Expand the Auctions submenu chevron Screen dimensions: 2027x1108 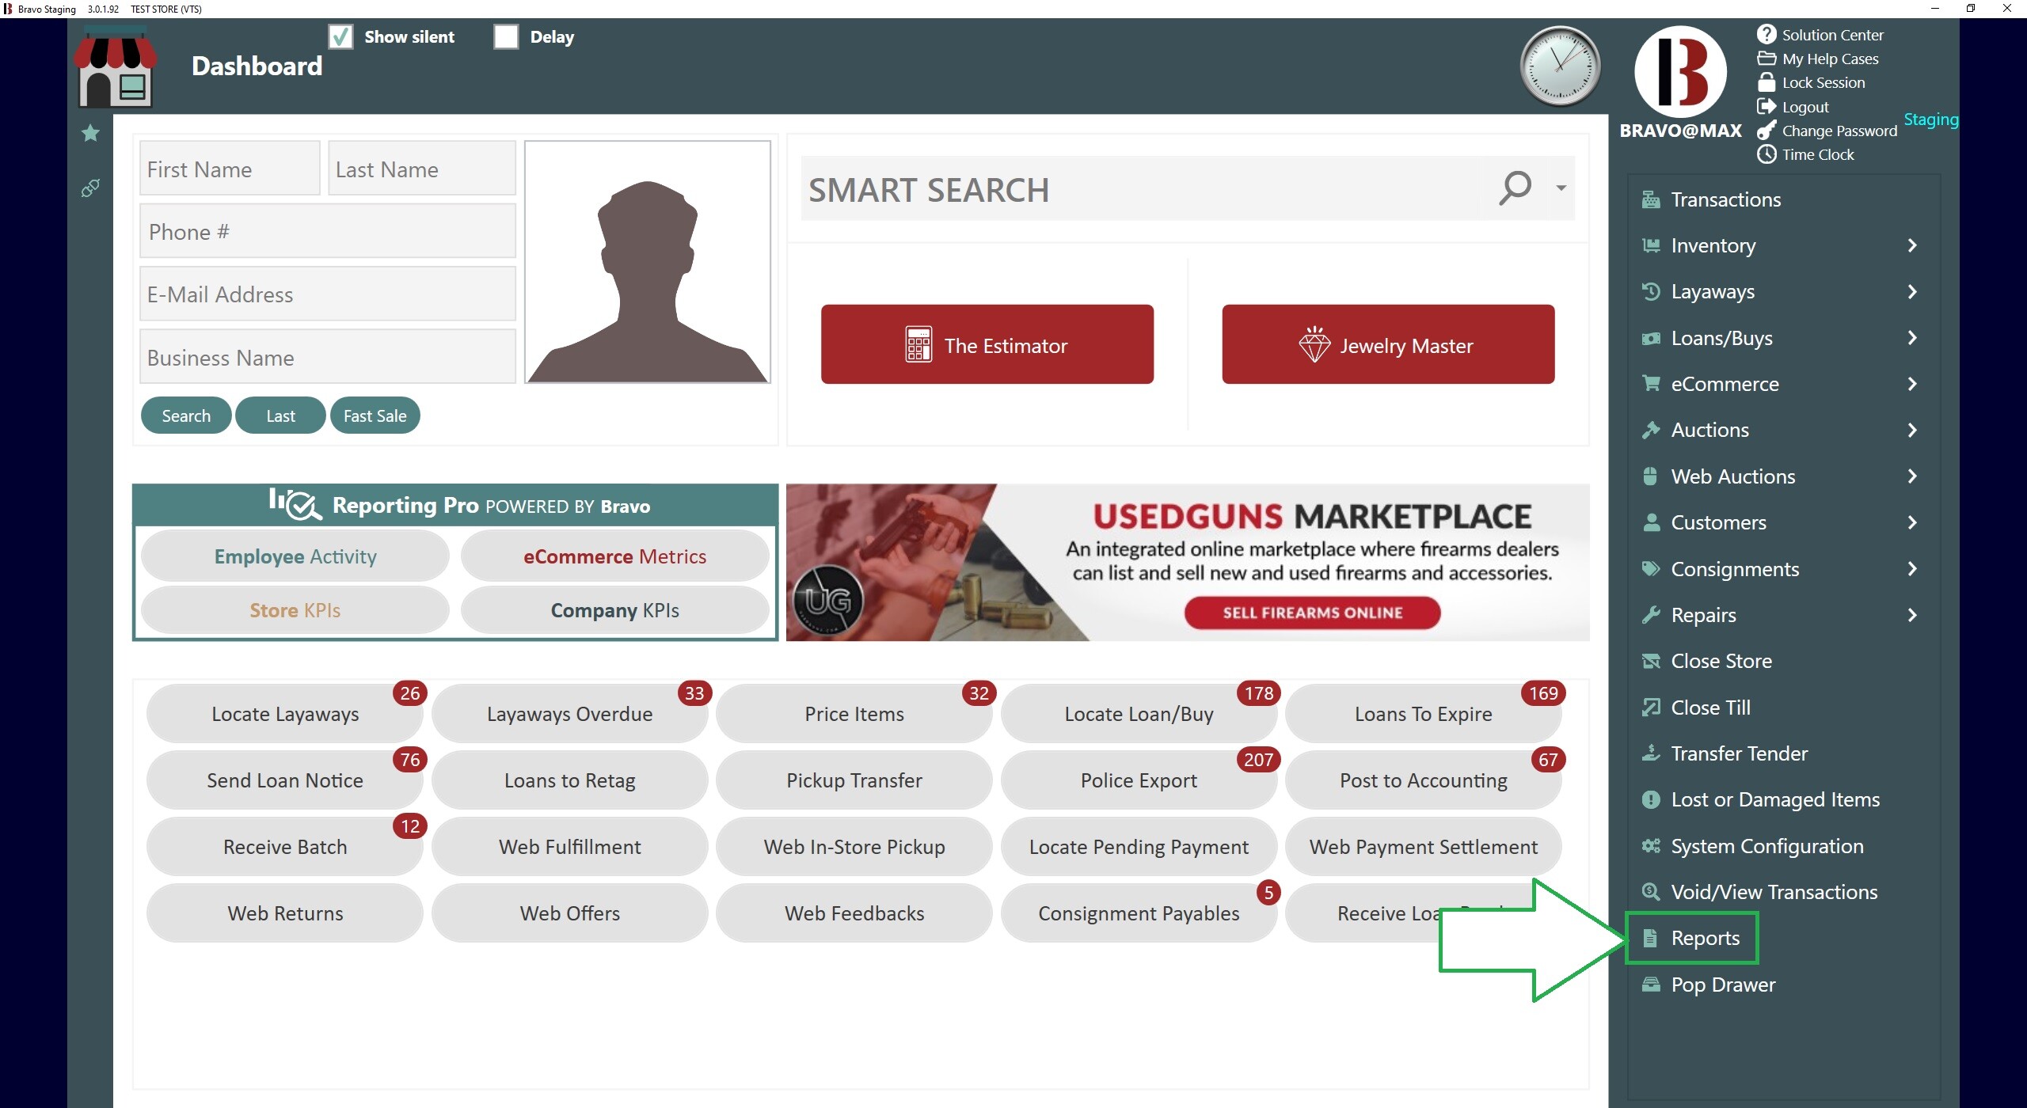coord(1912,430)
